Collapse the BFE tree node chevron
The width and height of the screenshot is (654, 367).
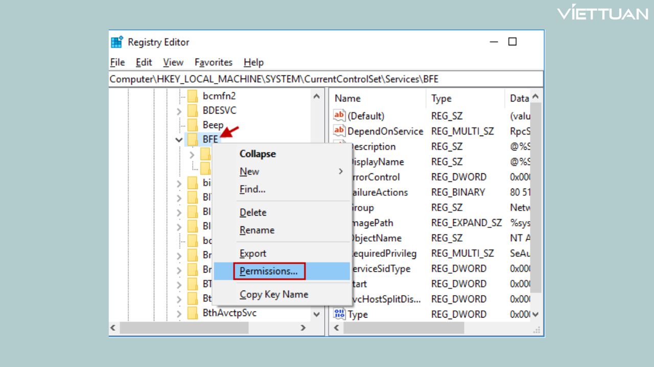tap(179, 139)
